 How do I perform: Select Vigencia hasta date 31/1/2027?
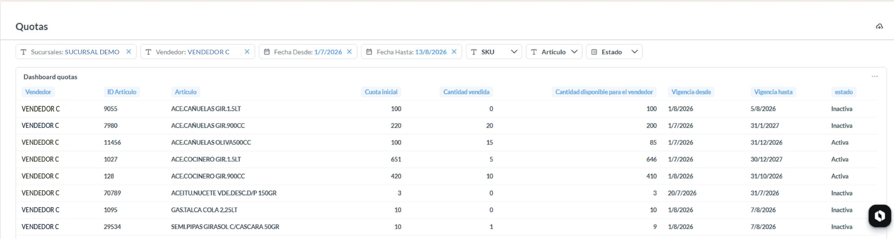pyautogui.click(x=765, y=126)
